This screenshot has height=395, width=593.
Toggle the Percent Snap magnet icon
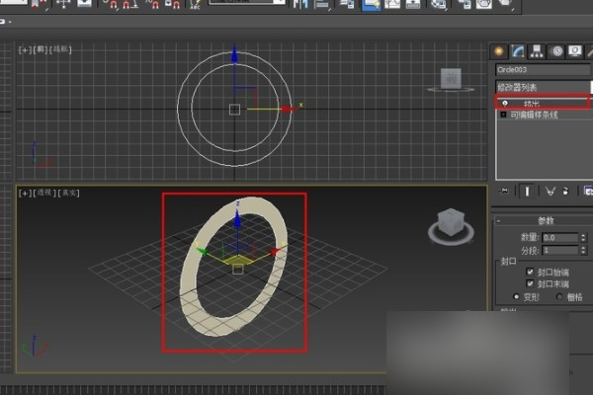pos(153,4)
